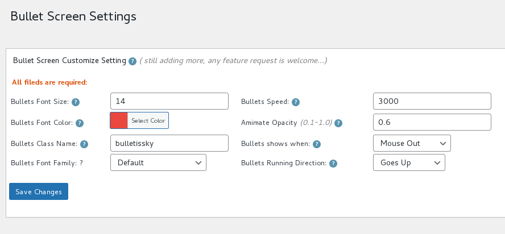Click the Bullet Screen Settings page heading
The image size is (505, 234).
click(x=73, y=16)
